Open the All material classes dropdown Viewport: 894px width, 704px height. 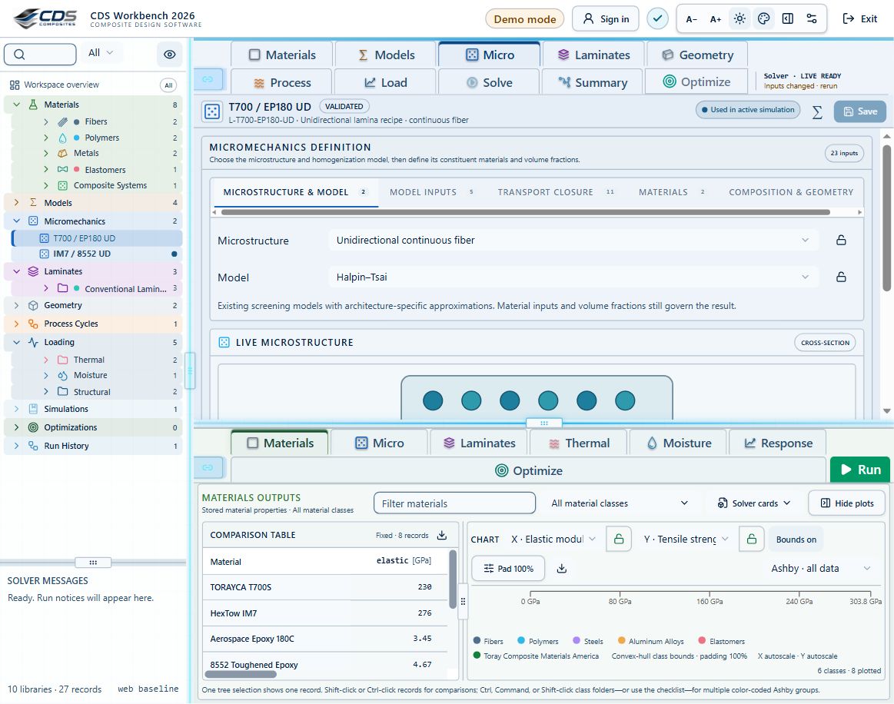point(620,503)
